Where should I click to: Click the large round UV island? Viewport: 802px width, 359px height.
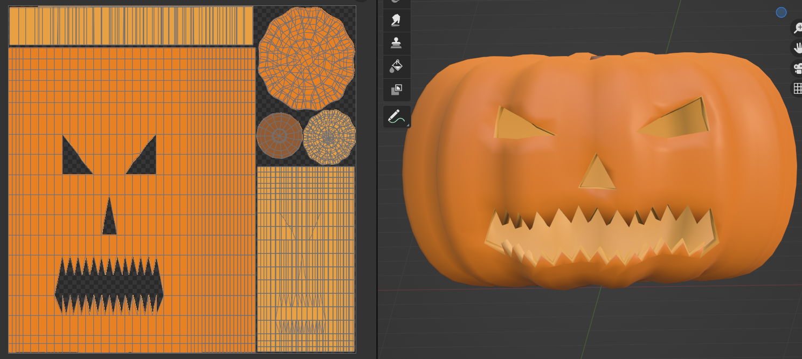(306, 58)
